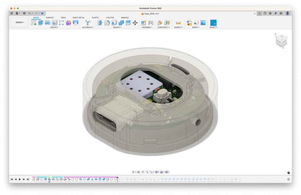Viewport: 301px width, 195px height.
Task: Switch to the PLASTIC tab
Action: coord(95,18)
